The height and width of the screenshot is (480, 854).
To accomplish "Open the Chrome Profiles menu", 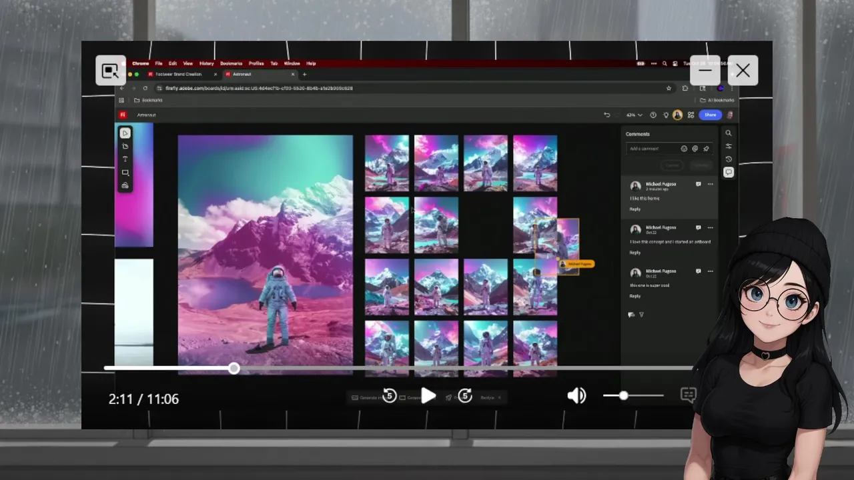I will point(256,63).
